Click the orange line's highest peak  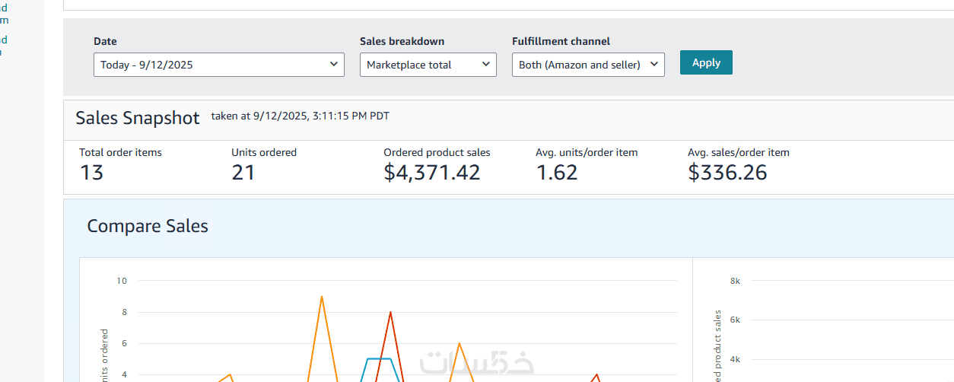pyautogui.click(x=322, y=297)
